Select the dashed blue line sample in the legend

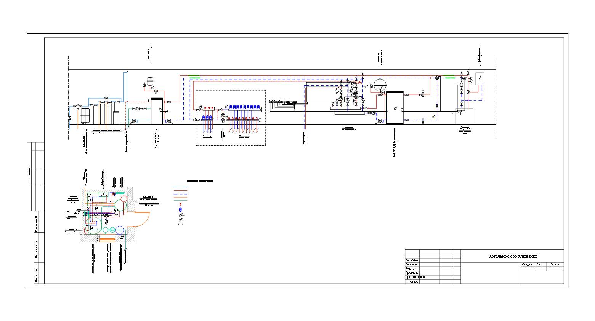click(181, 194)
